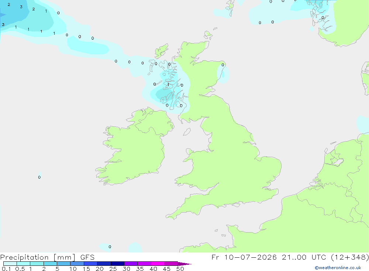
Task: Click the word "Precipitation" in the caption
Action: tap(24, 257)
